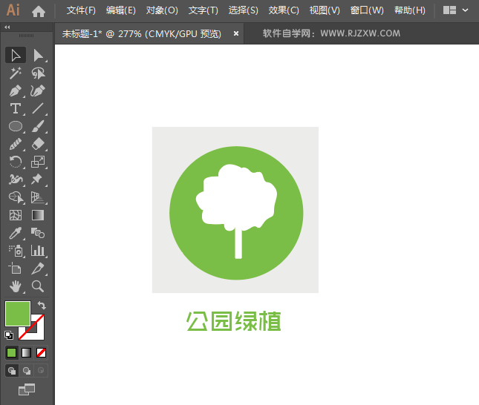The image size is (479, 405).
Task: Choose the Magic Wand tool
Action: 16,73
